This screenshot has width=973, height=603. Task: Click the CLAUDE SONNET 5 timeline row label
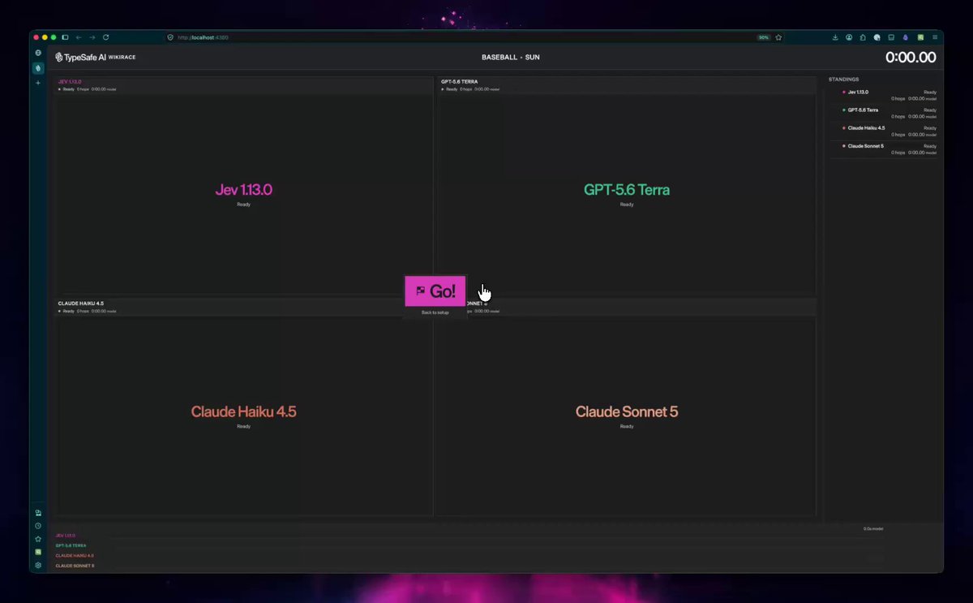75,565
